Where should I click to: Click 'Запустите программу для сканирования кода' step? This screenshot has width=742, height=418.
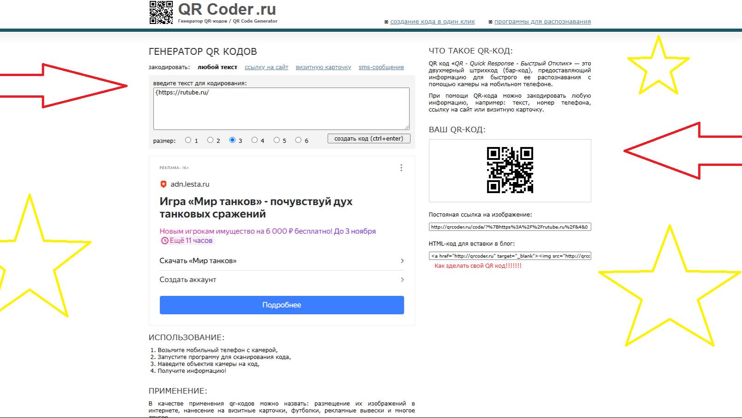pyautogui.click(x=224, y=357)
